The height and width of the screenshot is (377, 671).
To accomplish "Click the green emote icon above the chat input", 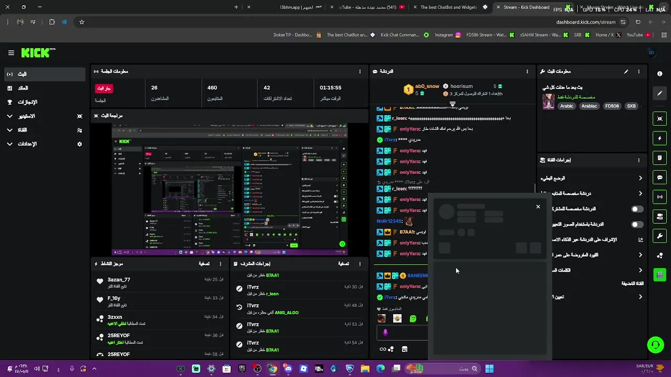I will point(413,318).
